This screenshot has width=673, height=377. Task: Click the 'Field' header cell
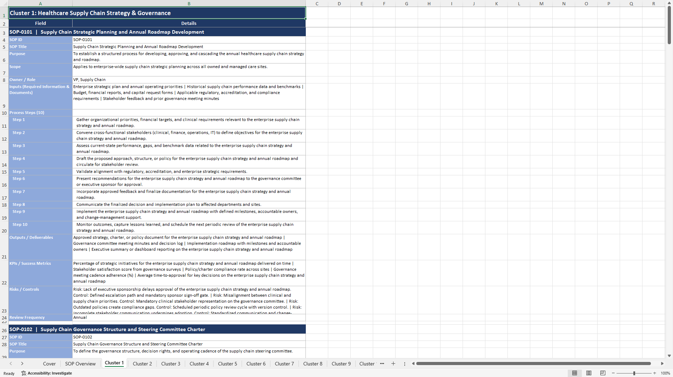40,23
